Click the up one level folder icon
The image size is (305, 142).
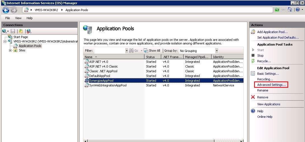pyautogui.click(x=21, y=31)
